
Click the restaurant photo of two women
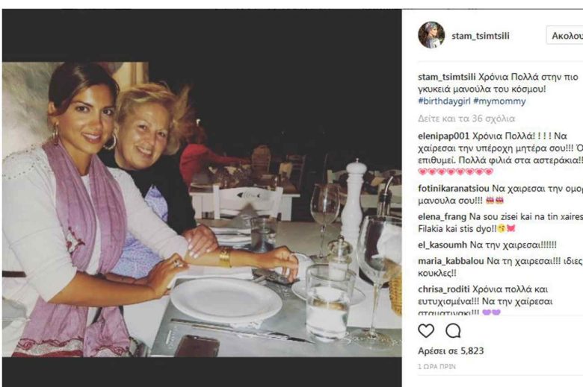(202, 209)
